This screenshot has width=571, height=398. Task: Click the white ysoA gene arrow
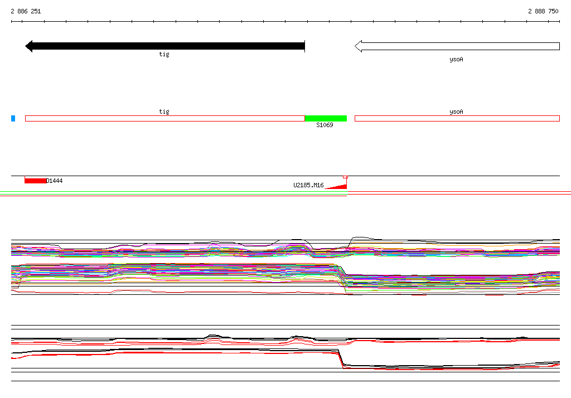pos(457,46)
